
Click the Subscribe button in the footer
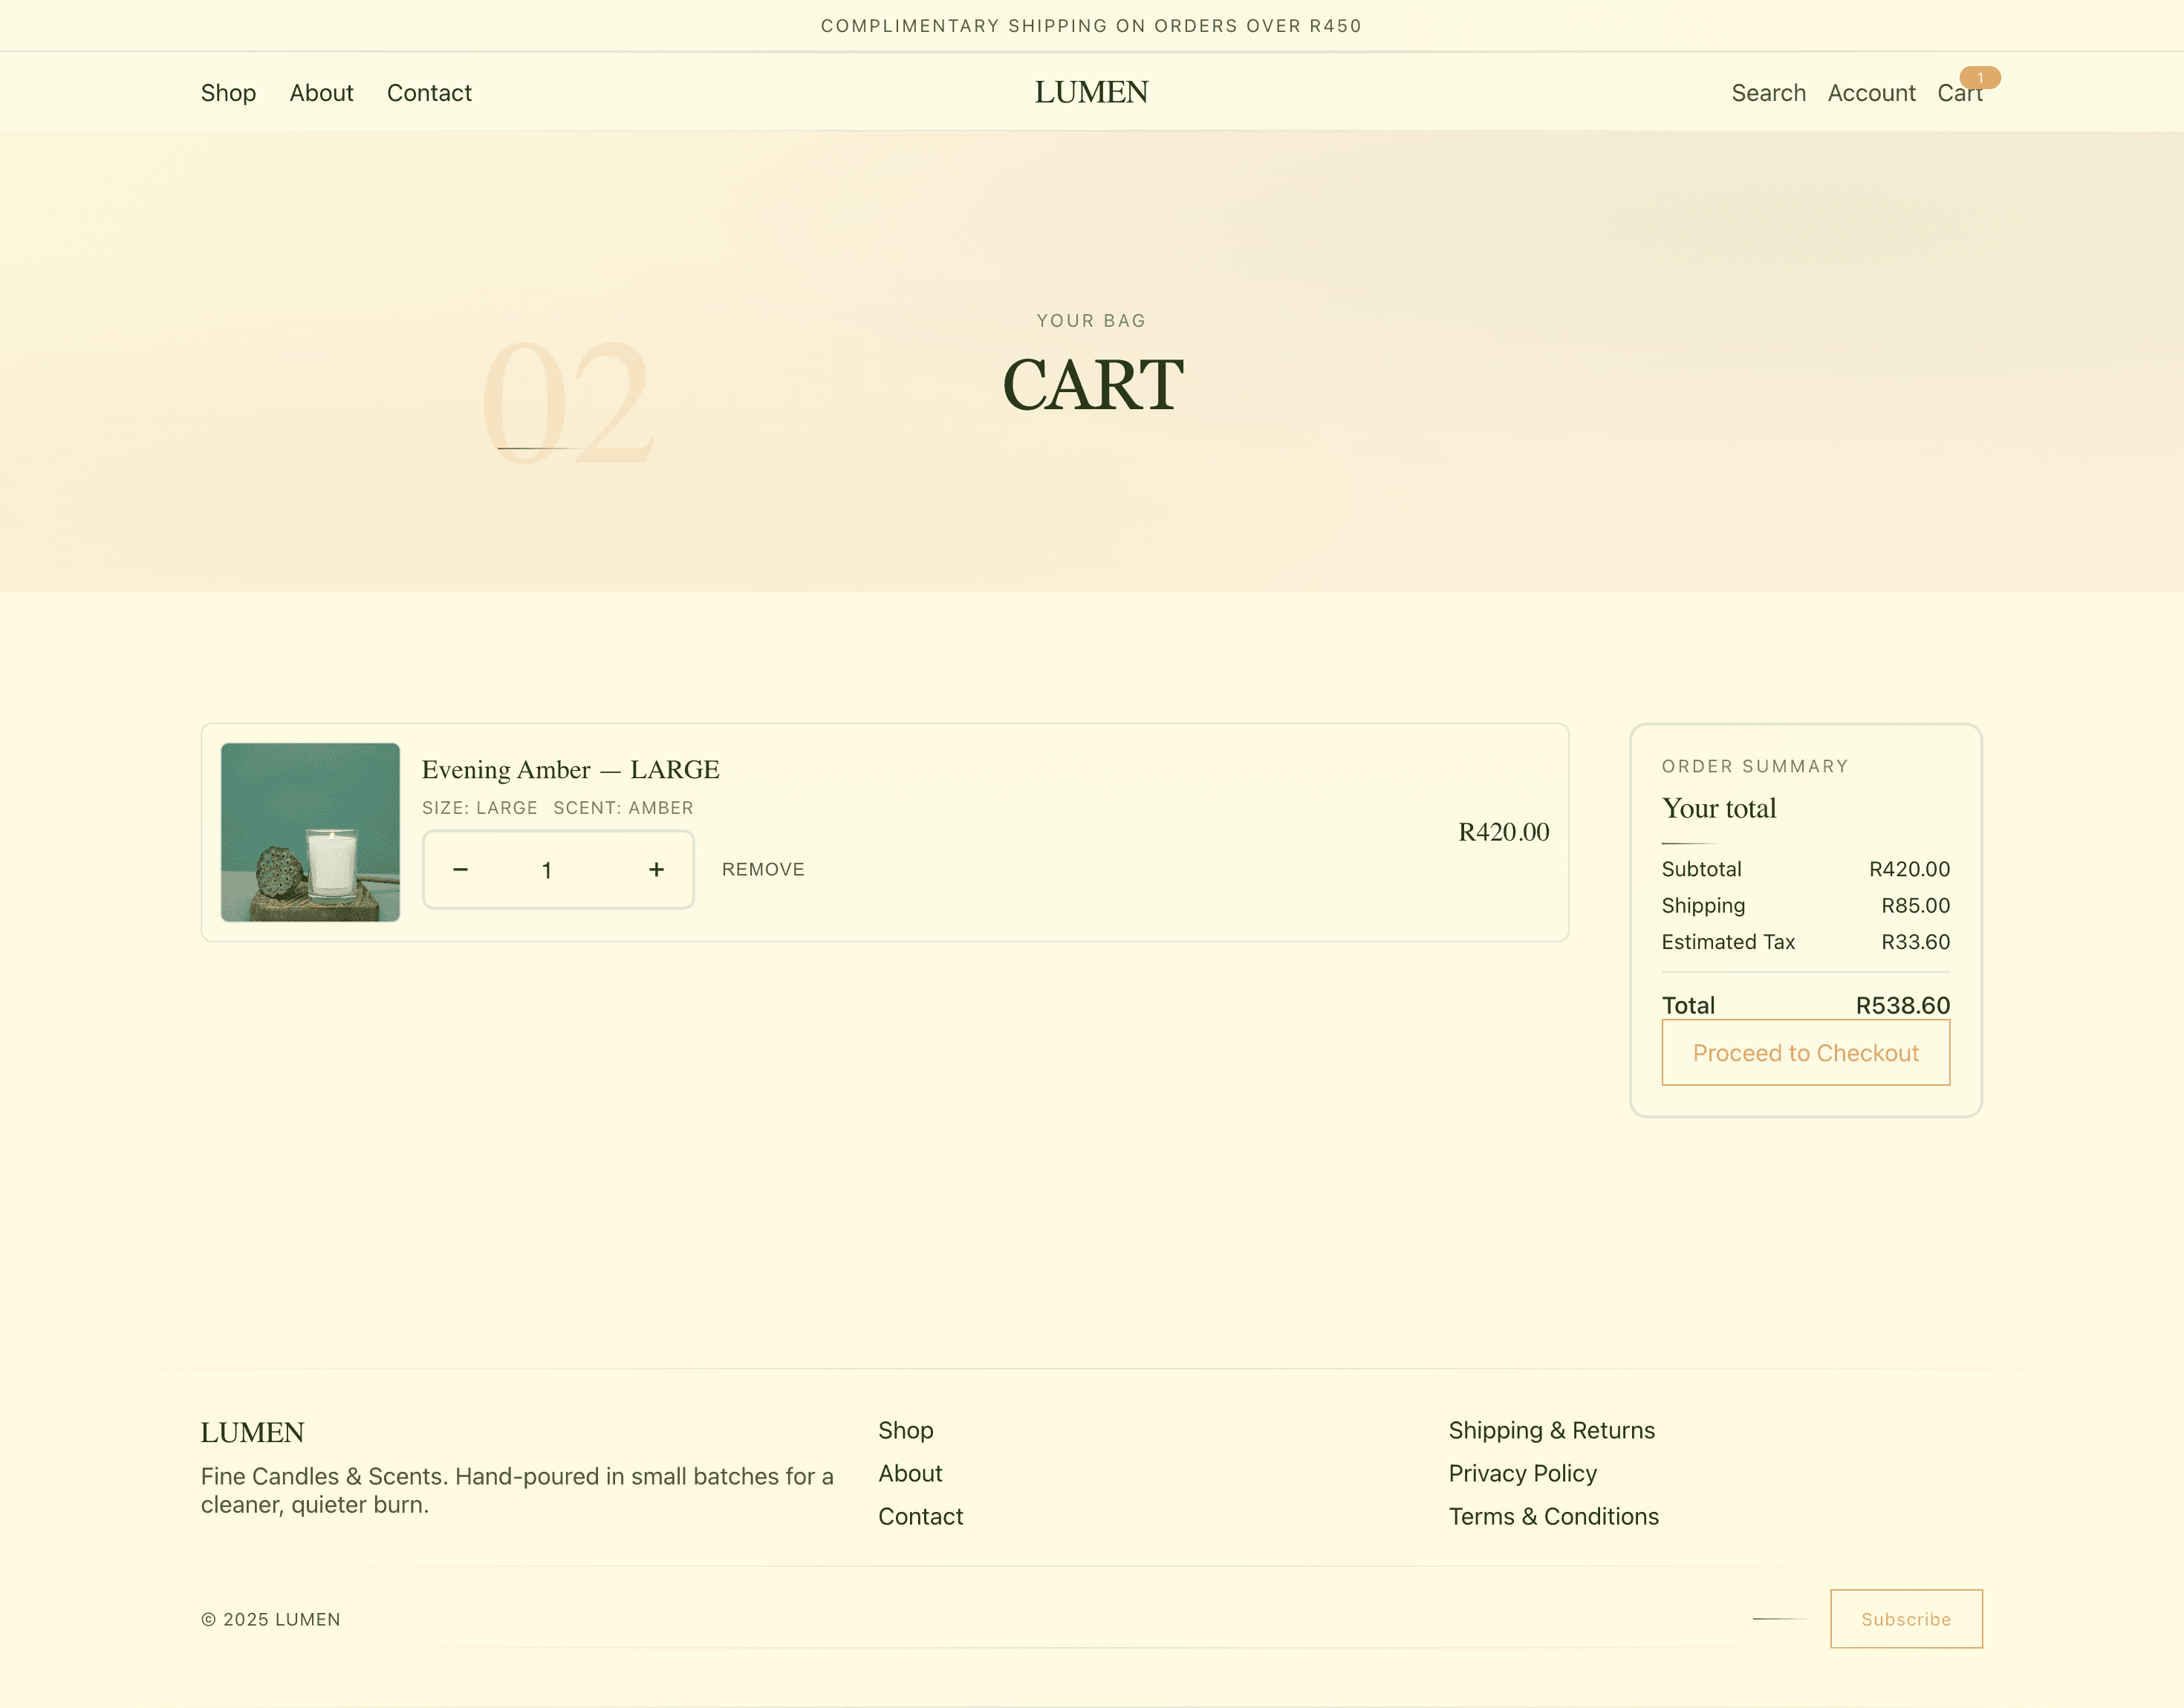[1905, 1619]
